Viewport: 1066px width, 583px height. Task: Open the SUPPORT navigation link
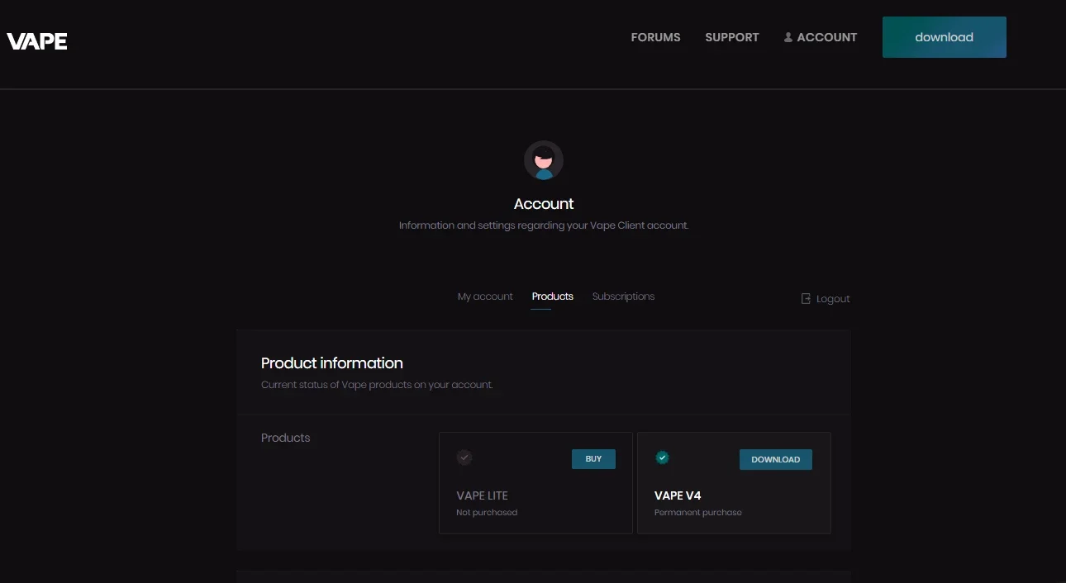point(732,37)
